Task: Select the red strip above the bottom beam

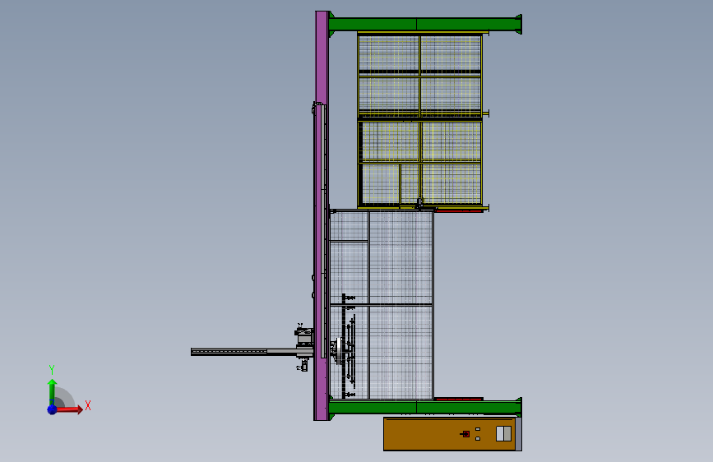Action: tap(459, 399)
